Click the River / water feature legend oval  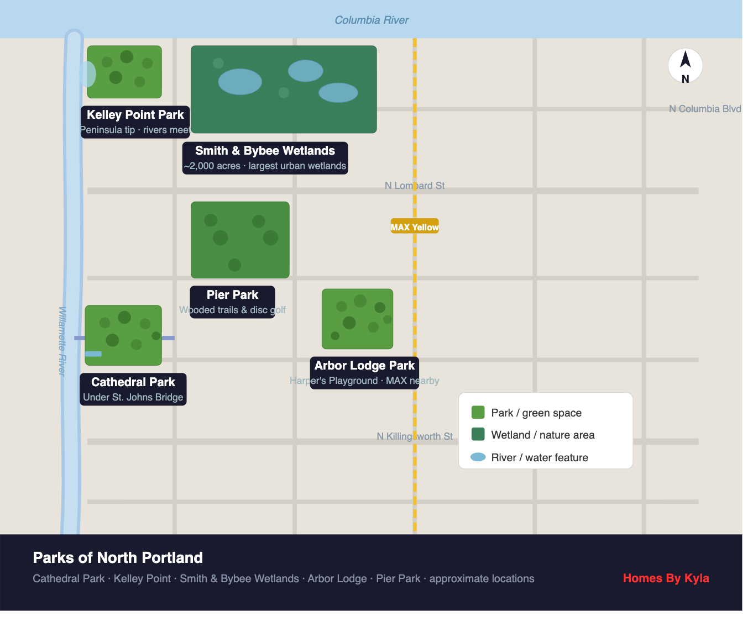pos(478,457)
